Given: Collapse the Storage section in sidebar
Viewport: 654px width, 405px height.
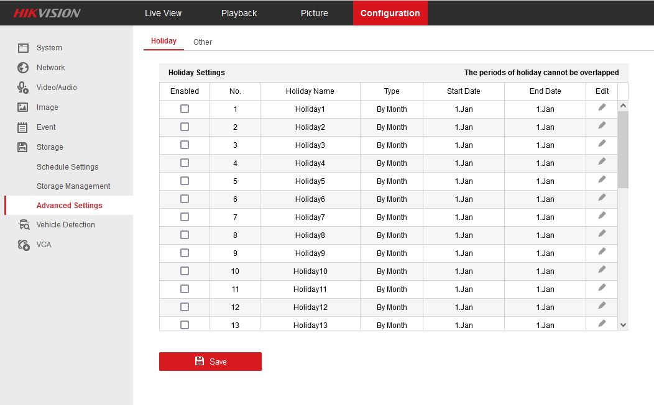Looking at the screenshot, I should pos(50,147).
